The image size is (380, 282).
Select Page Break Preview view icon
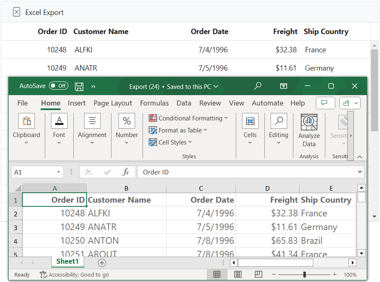(x=258, y=275)
